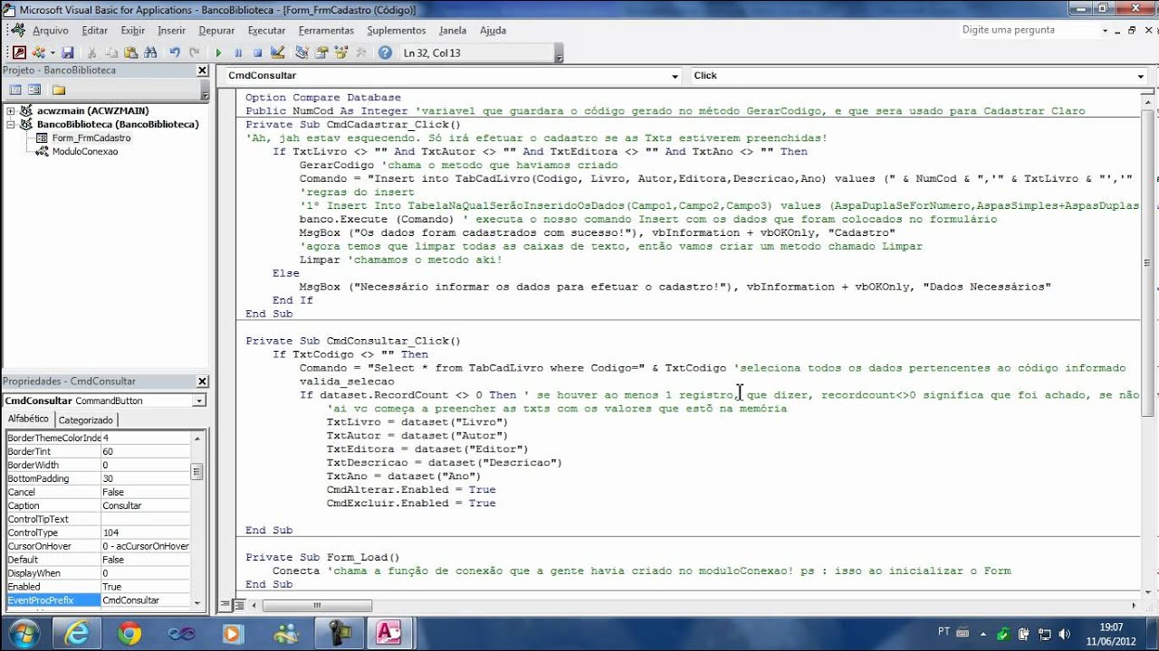Toggle Design Mode icon in the toolbar

point(277,52)
